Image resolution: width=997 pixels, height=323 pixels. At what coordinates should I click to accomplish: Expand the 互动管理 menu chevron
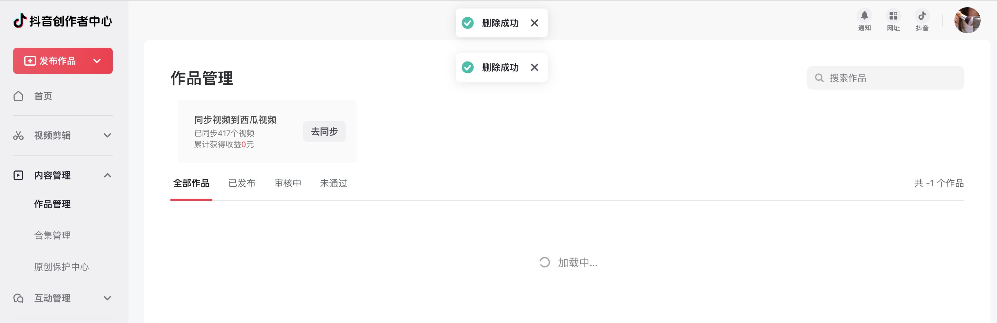pos(108,298)
